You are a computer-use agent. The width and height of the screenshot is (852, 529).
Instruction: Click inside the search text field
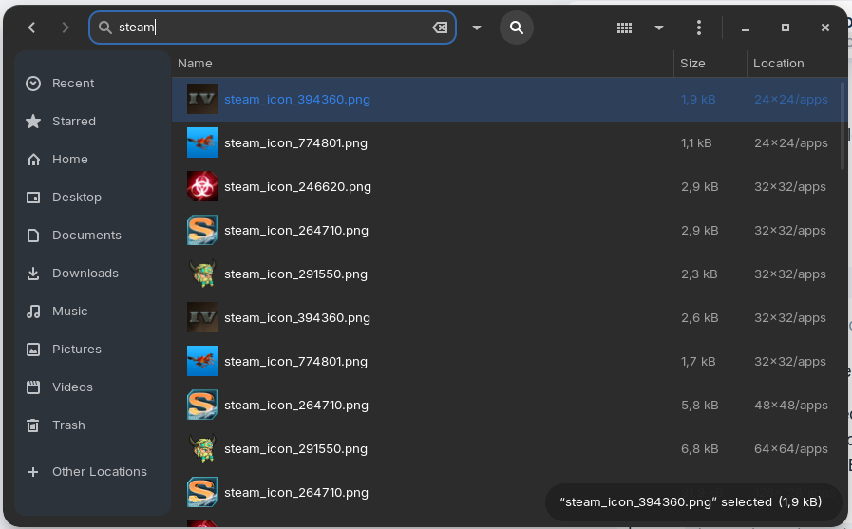click(x=275, y=28)
